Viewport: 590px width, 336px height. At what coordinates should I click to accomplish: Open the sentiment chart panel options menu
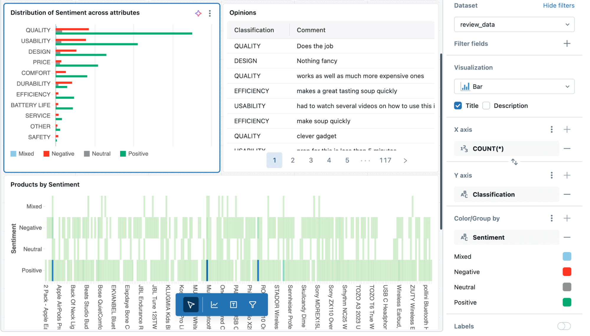tap(210, 13)
